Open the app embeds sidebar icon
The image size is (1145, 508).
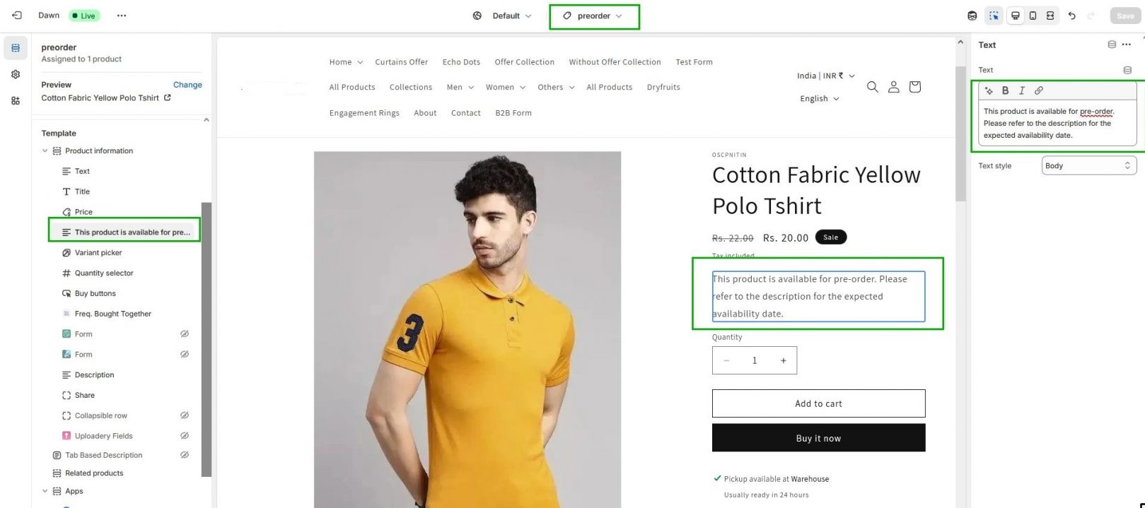pyautogui.click(x=16, y=100)
